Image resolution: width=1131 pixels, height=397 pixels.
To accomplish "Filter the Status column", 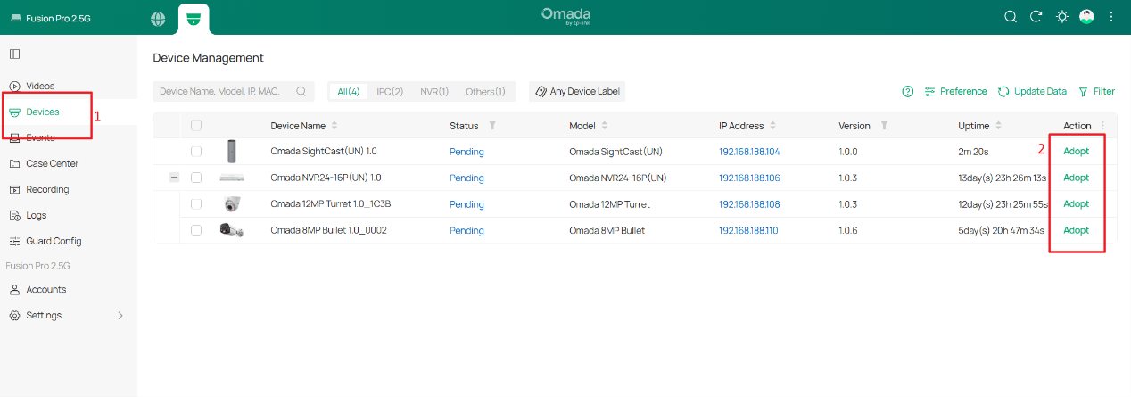I will [492, 126].
